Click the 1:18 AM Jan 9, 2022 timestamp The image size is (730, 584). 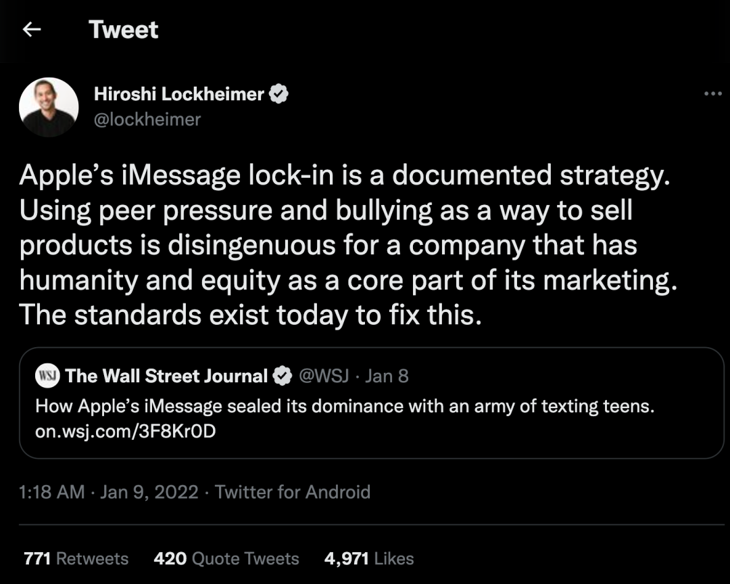click(109, 491)
